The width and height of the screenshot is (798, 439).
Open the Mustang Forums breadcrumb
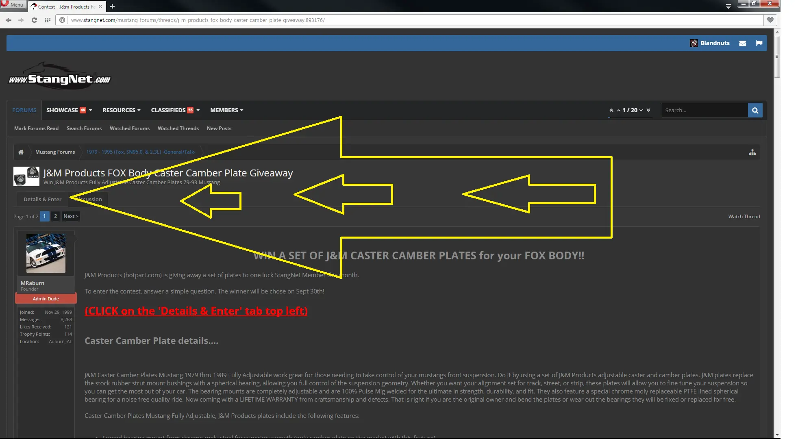pyautogui.click(x=55, y=152)
